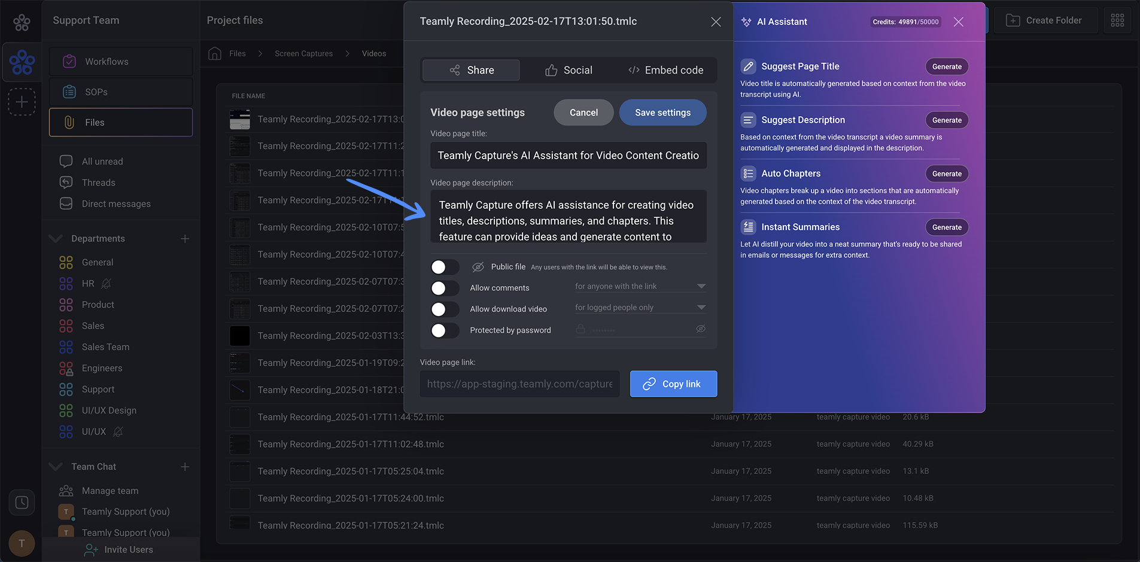Edit the Video page description text
The width and height of the screenshot is (1140, 562).
pos(569,217)
